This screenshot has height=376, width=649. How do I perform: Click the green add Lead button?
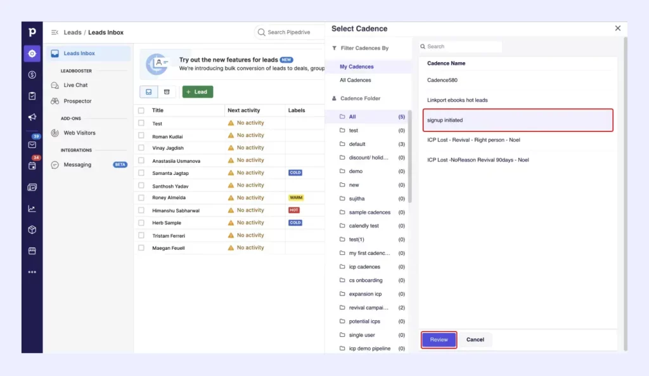tap(198, 92)
